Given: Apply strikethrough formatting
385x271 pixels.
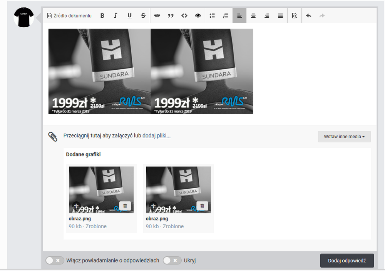Looking at the screenshot, I should 143,15.
